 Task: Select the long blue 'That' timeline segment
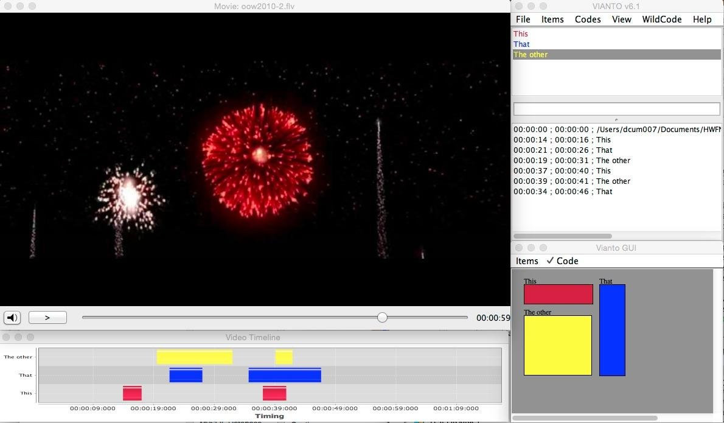click(285, 375)
